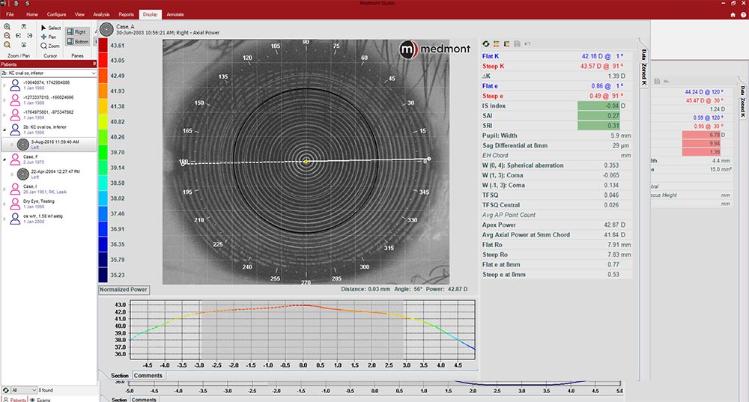Expand patient os wtr, 1.50 inf astig

4,219
